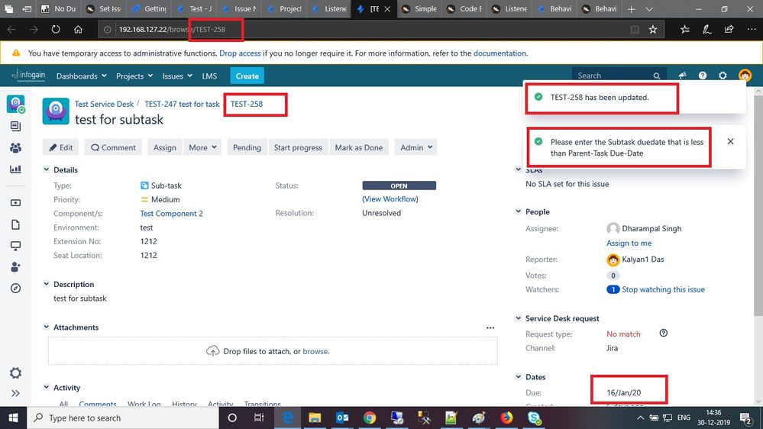Collapse the Description section
763x429 pixels.
click(x=47, y=283)
